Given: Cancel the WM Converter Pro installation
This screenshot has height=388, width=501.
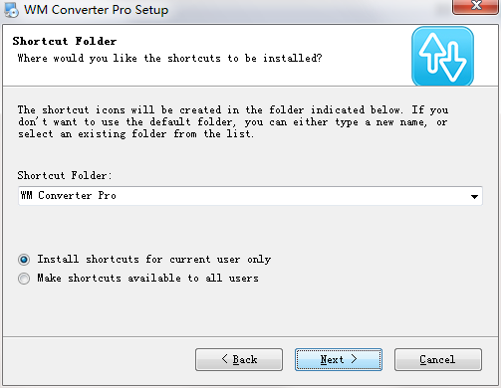Looking at the screenshot, I should tap(438, 359).
